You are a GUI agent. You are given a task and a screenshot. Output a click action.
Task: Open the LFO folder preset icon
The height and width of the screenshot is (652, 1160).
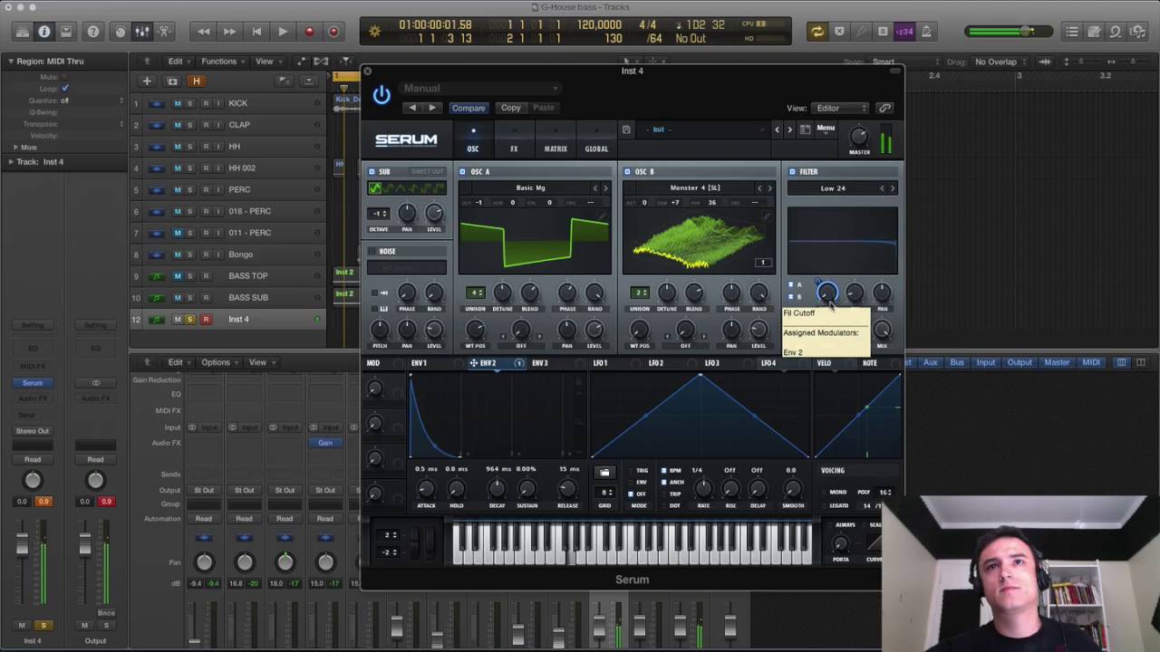604,473
